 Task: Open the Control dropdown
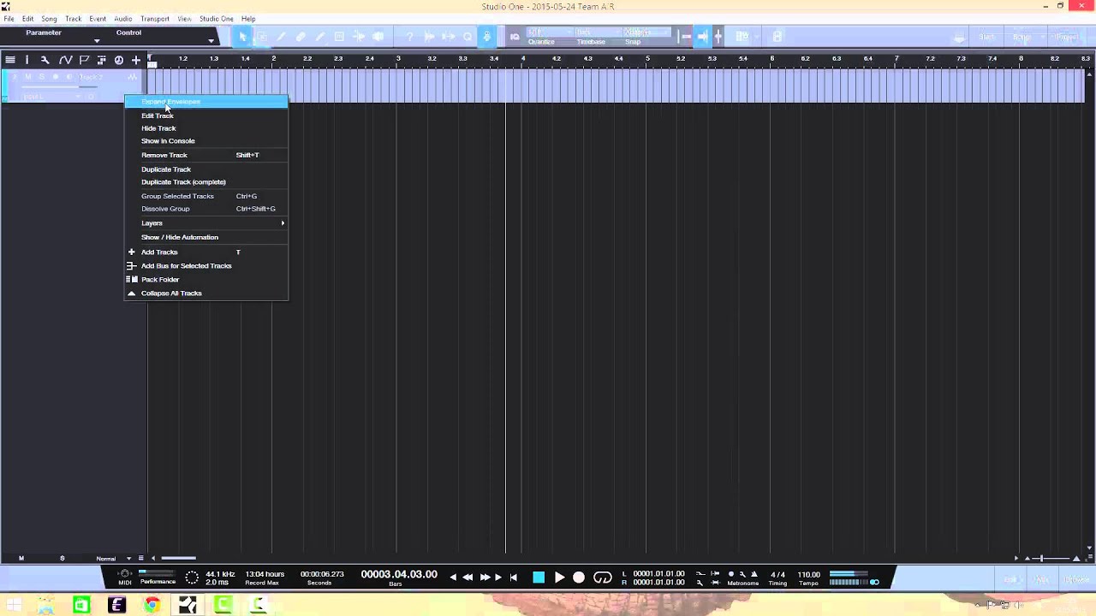coord(211,40)
